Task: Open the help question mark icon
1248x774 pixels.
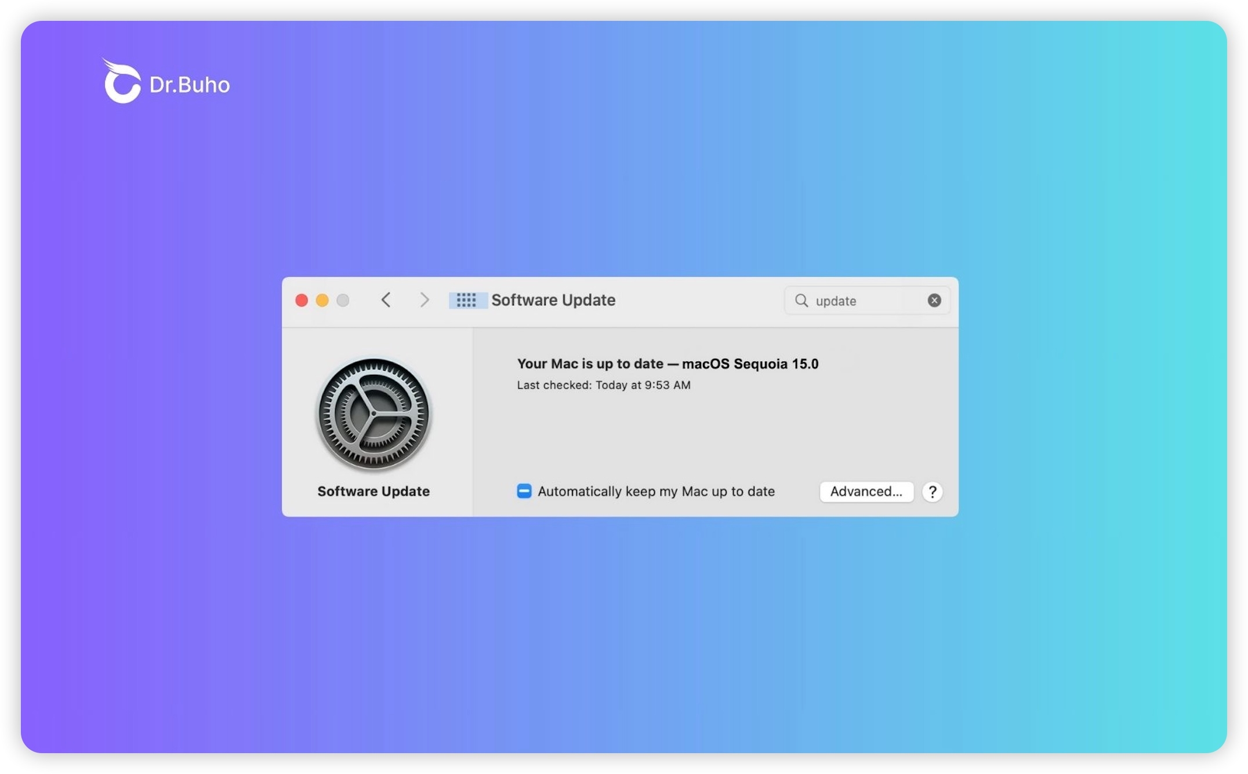Action: point(932,492)
